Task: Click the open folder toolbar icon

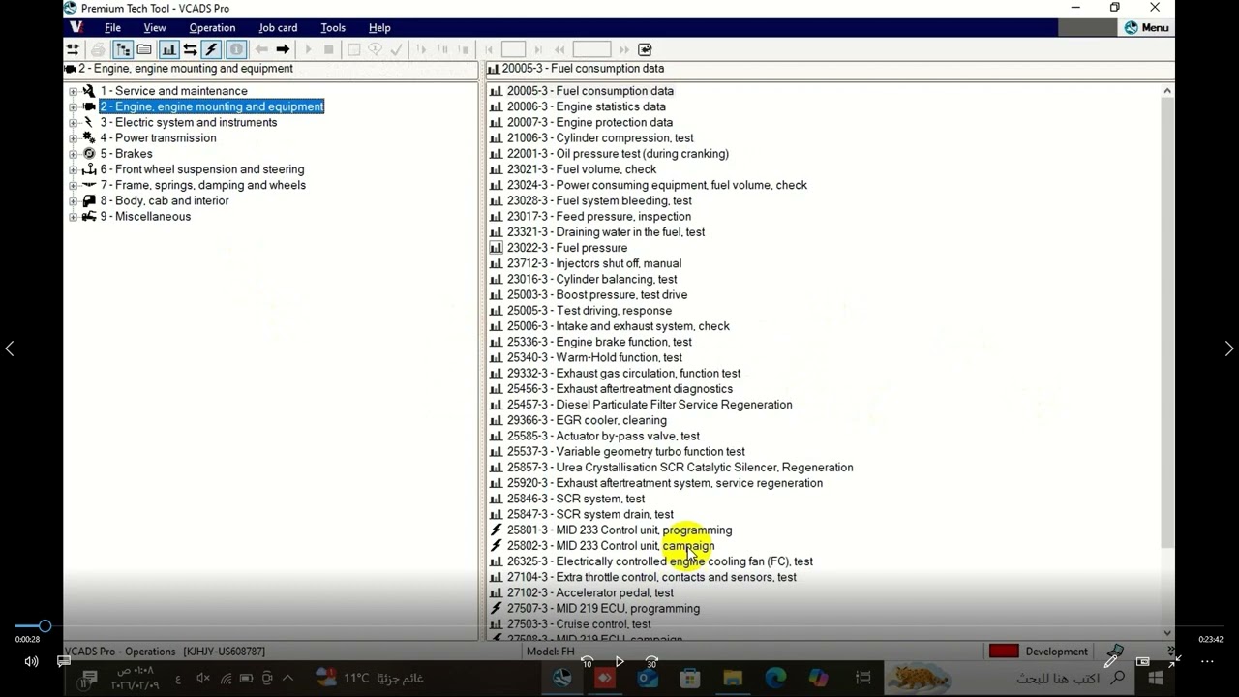Action: coord(144,49)
